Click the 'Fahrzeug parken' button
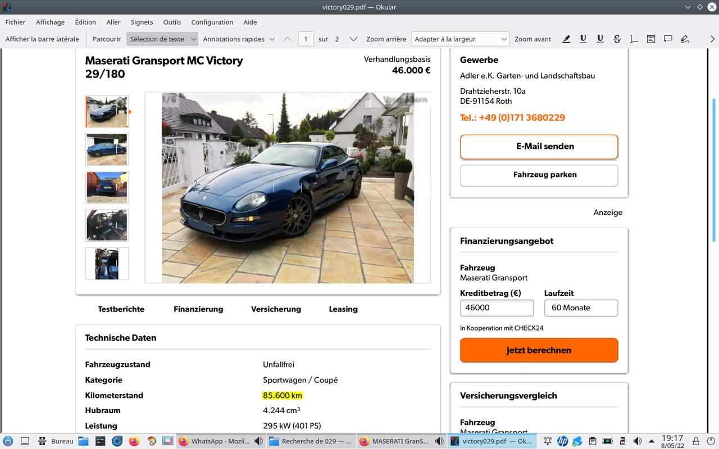This screenshot has height=449, width=719. click(539, 175)
